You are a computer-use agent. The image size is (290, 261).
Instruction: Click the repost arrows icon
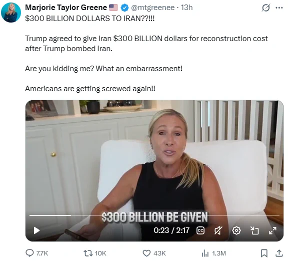click(88, 253)
